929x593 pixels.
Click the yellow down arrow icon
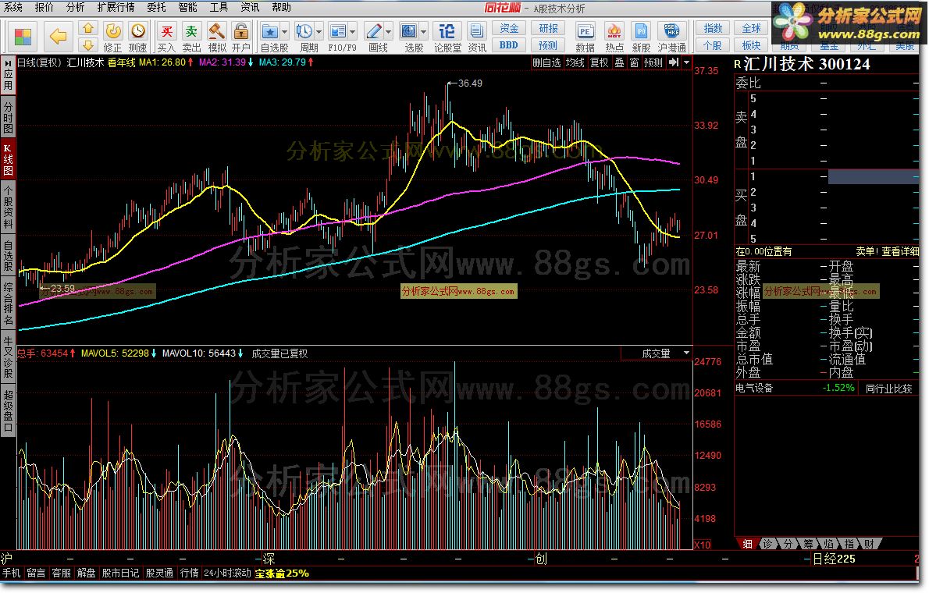click(x=88, y=45)
